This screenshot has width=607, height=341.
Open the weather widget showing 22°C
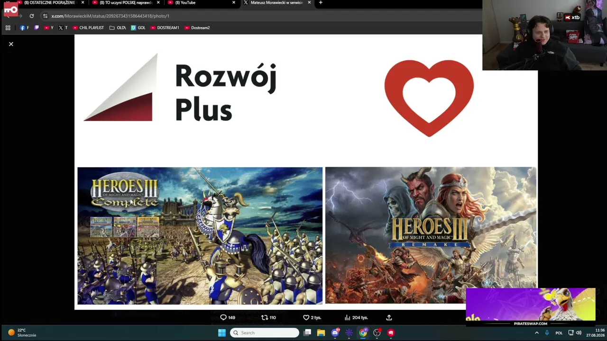tap(22, 333)
